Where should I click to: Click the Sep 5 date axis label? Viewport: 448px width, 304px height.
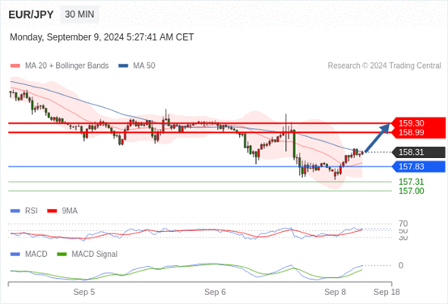pyautogui.click(x=84, y=292)
